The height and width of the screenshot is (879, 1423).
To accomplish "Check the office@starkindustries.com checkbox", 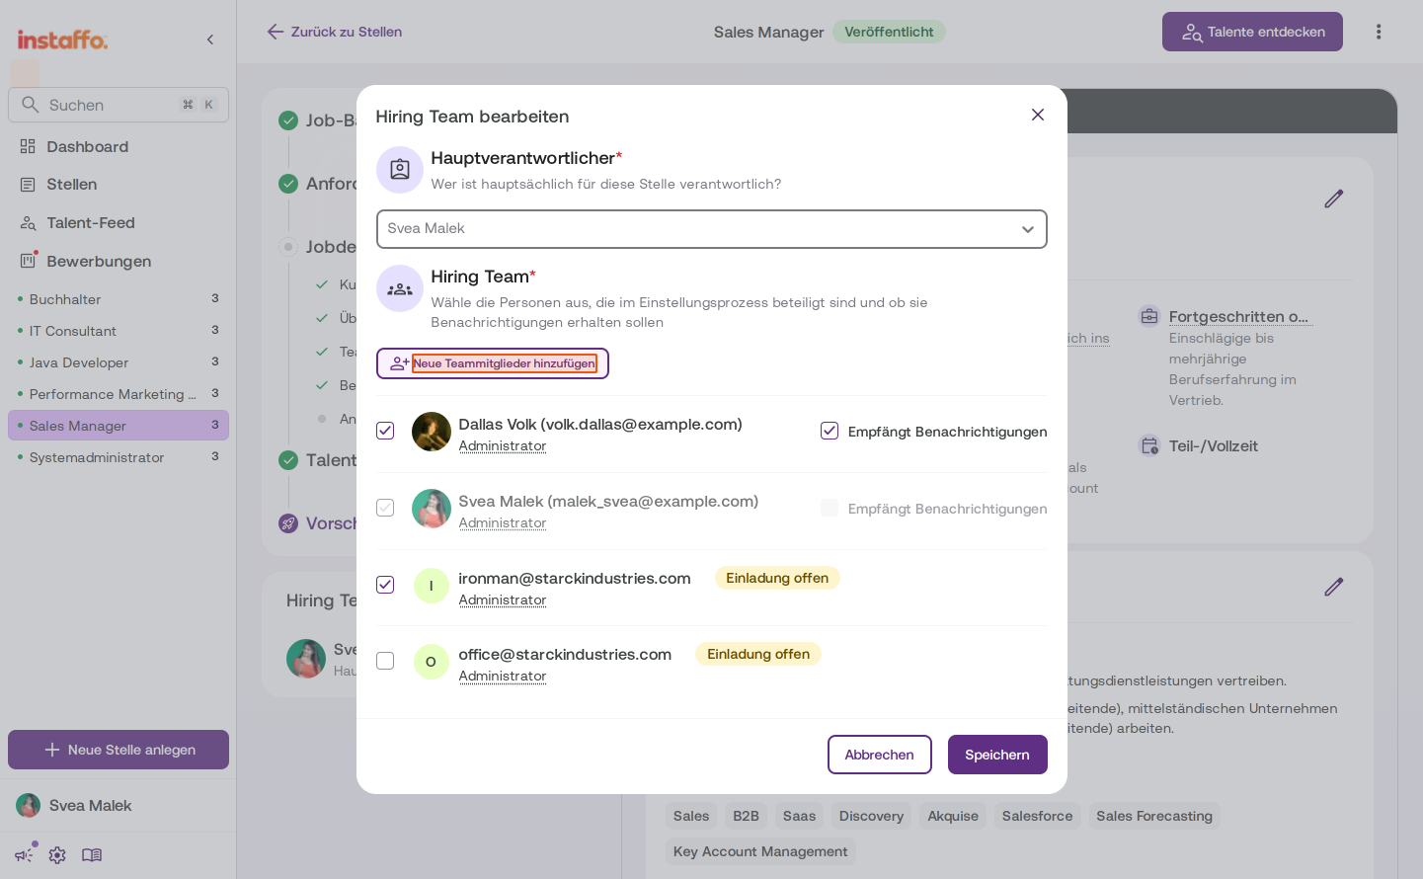I will [x=385, y=661].
